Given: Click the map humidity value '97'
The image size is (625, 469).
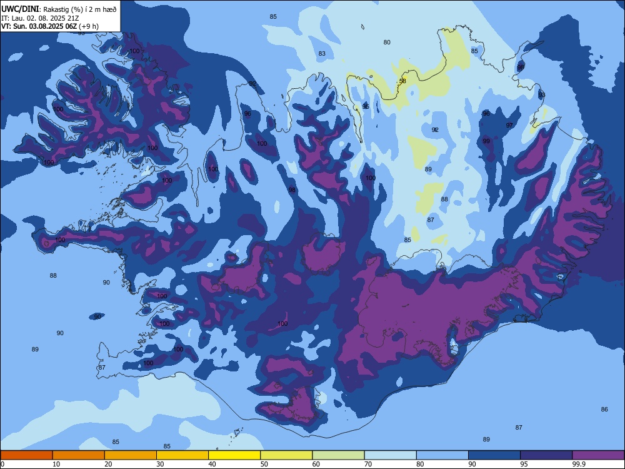Looking at the screenshot, I should [509, 125].
